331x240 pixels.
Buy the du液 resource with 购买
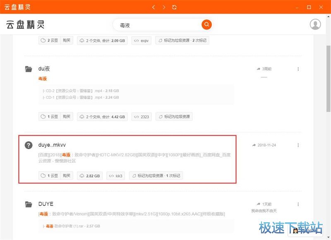(x=67, y=116)
